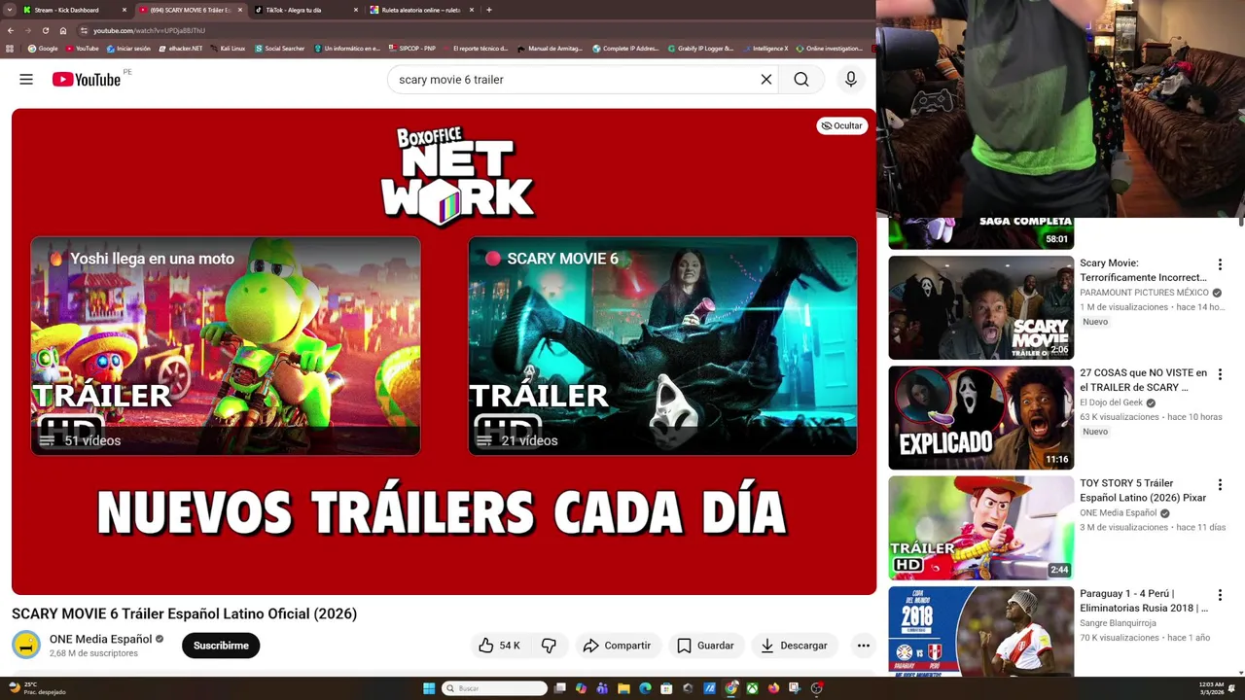Subscribe with Suscribirme button
Viewport: 1245px width, 700px height.
click(221, 646)
